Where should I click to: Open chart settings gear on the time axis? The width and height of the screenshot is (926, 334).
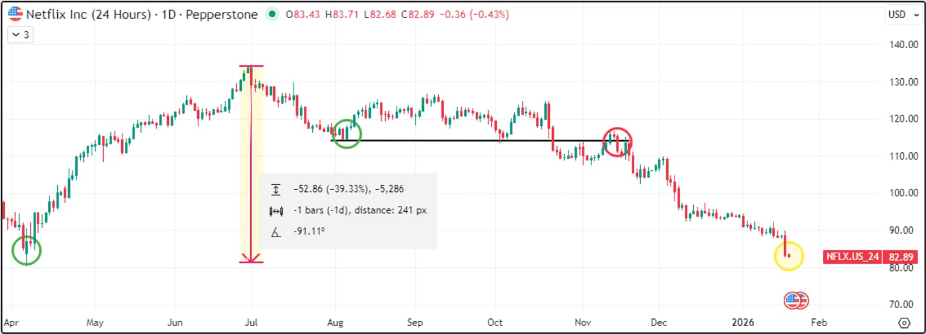tap(904, 322)
